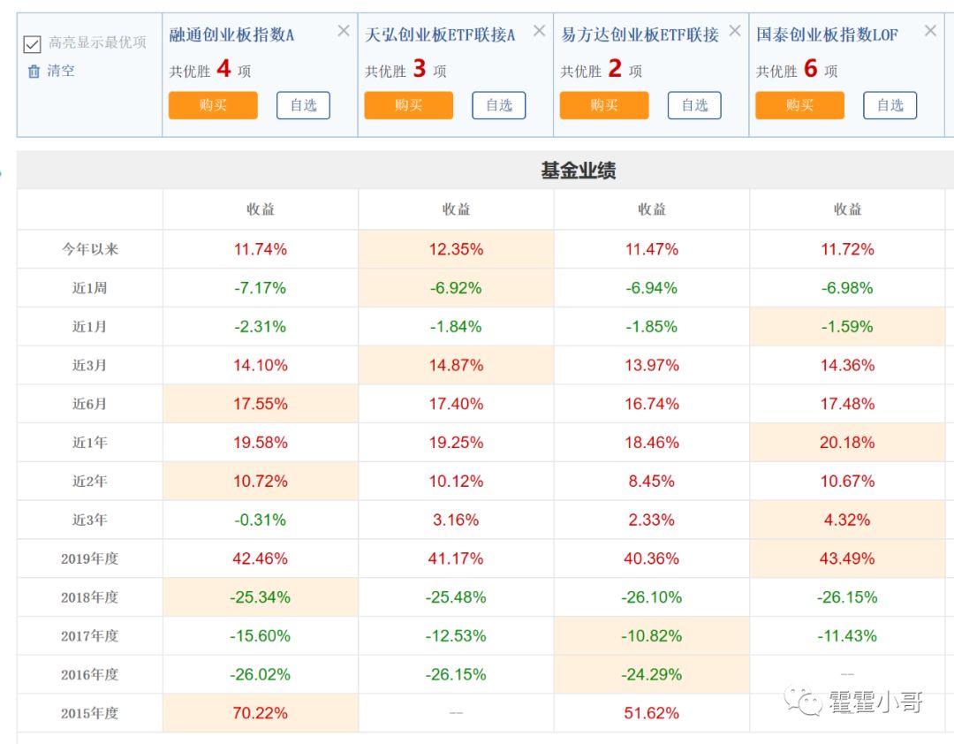Remove 易方达创业板ETF联接 with its X icon
Image resolution: width=954 pixels, height=744 pixels.
pyautogui.click(x=734, y=32)
